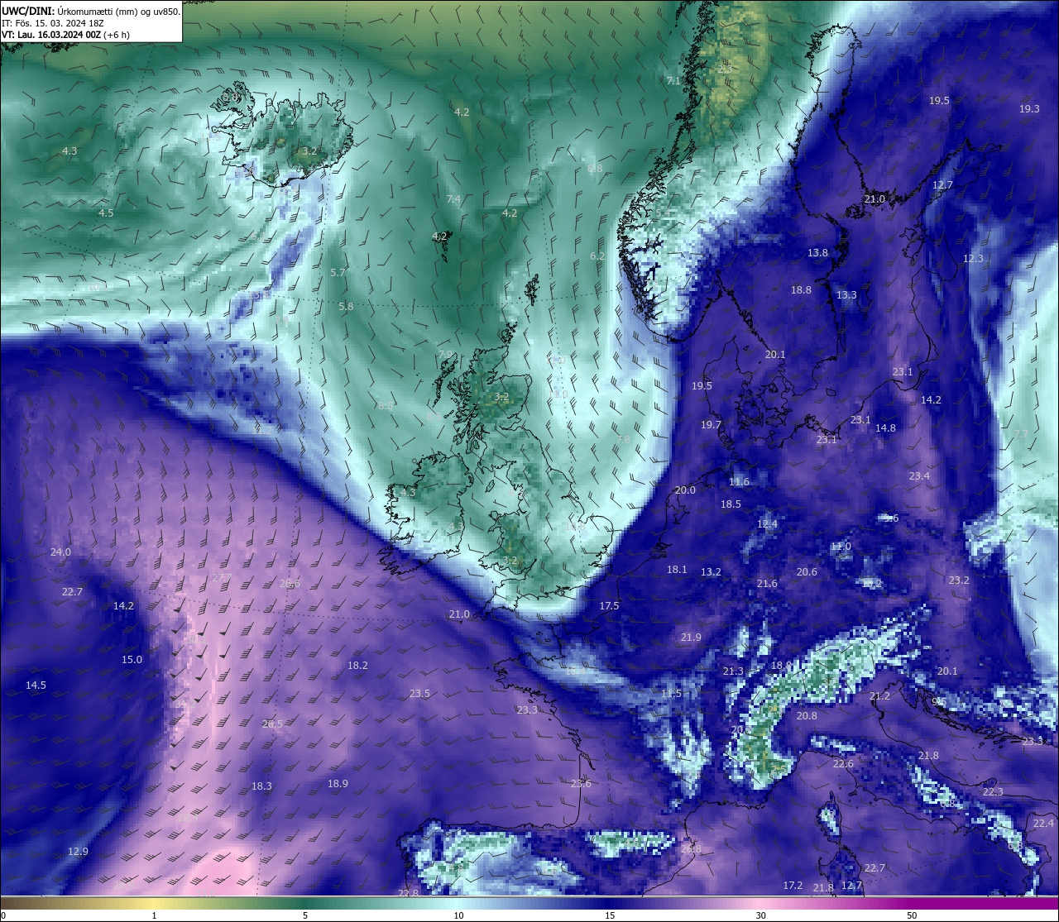Screen dimensions: 1059x922
Task: Click the 15 label on the color scale
Action: point(610,915)
